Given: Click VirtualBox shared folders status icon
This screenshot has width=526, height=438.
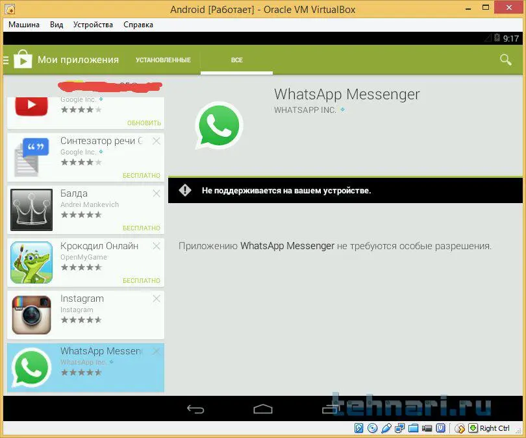Looking at the screenshot, I should pos(413,428).
